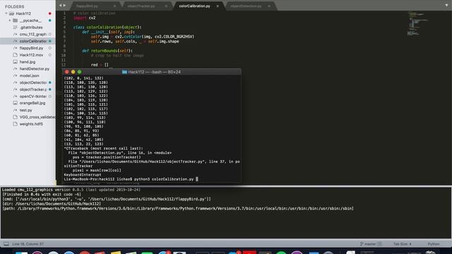The image size is (452, 254).
Task: Minimize the Hack112 terminal with yellow button
Action: tap(73, 72)
